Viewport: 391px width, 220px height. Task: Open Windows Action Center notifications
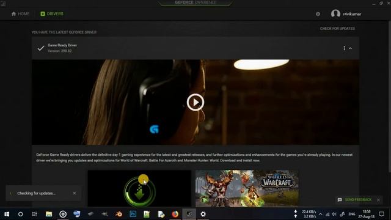(x=381, y=214)
